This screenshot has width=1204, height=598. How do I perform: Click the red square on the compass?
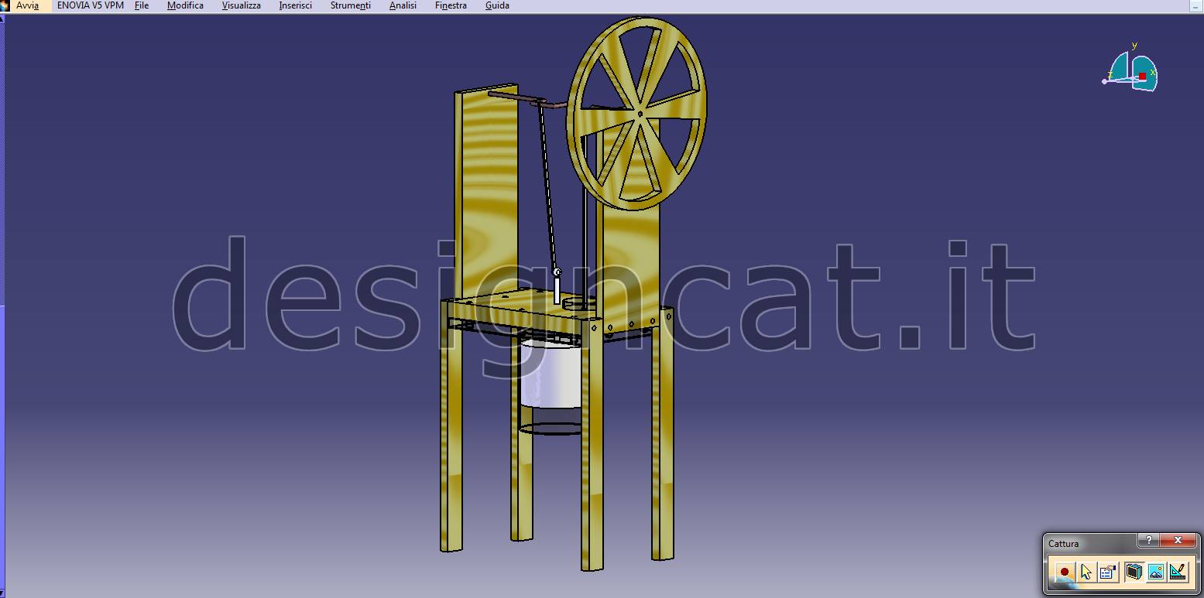pos(1142,76)
